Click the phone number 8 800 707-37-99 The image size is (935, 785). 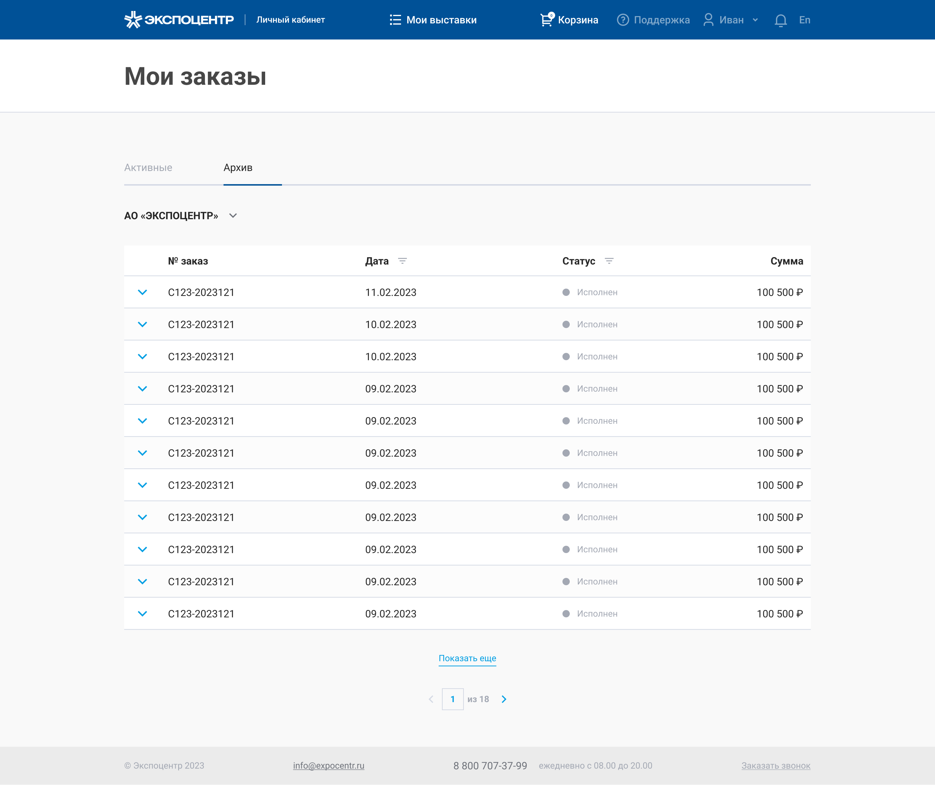click(490, 765)
